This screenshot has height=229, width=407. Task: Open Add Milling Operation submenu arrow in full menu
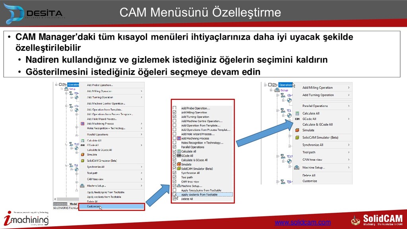(141, 91)
